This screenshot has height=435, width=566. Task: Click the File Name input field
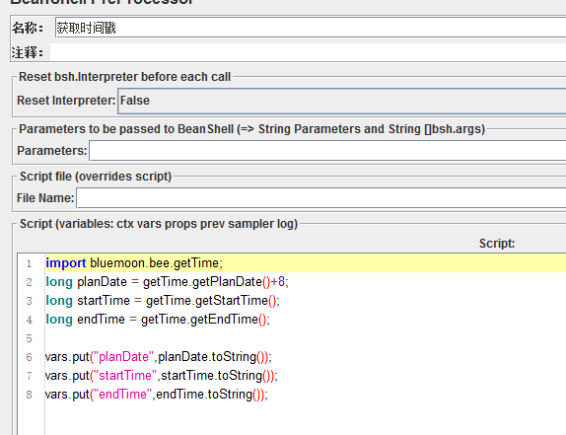[320, 198]
